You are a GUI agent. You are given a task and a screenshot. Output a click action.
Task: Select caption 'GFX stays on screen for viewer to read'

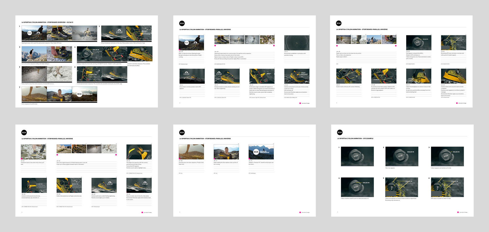[x=441, y=198]
